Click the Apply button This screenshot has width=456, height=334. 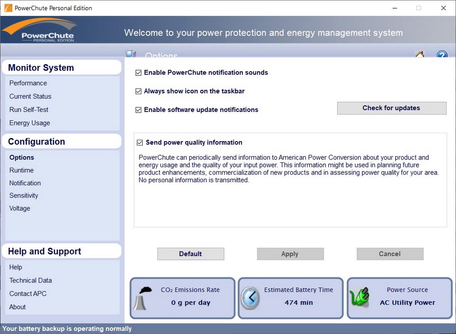[290, 254]
